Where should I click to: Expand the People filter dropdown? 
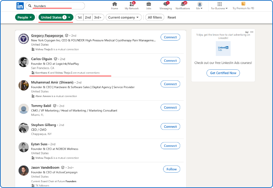25,17
